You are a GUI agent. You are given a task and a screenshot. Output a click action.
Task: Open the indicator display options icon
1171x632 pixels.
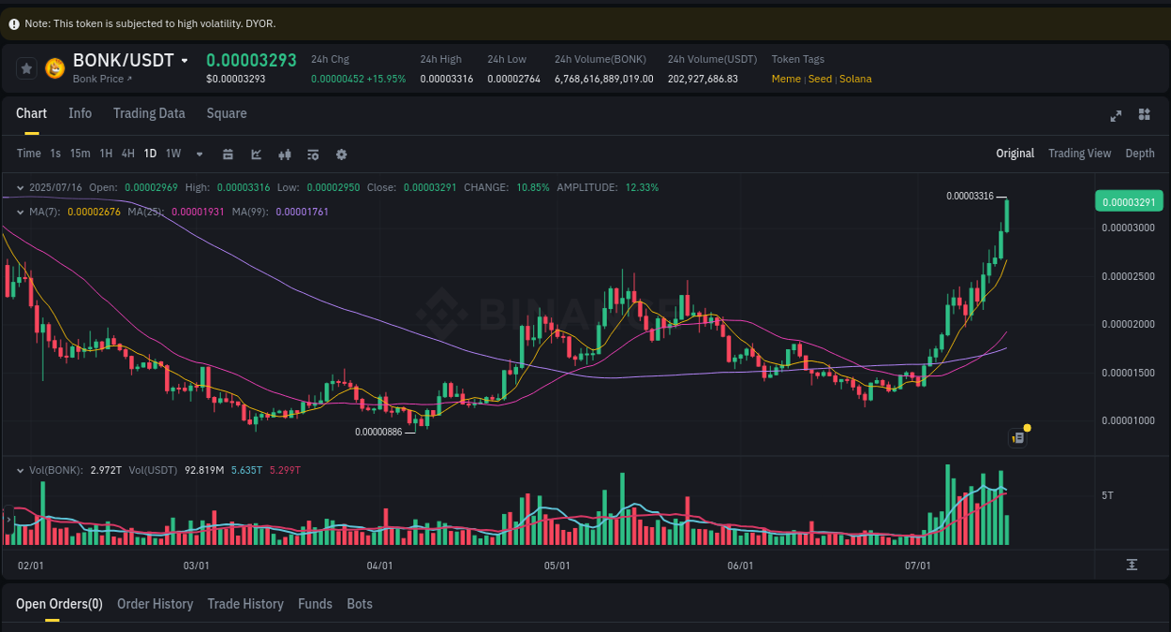coord(313,154)
